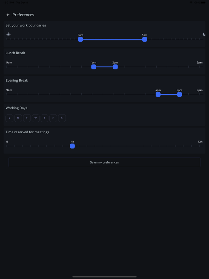Select the 9am work start handle

tap(81, 39)
